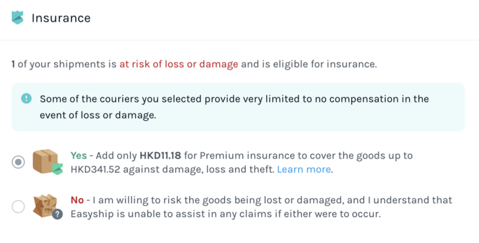This screenshot has height=243, width=479.
Task: Click the HKD11.18 price text
Action: pyautogui.click(x=161, y=155)
